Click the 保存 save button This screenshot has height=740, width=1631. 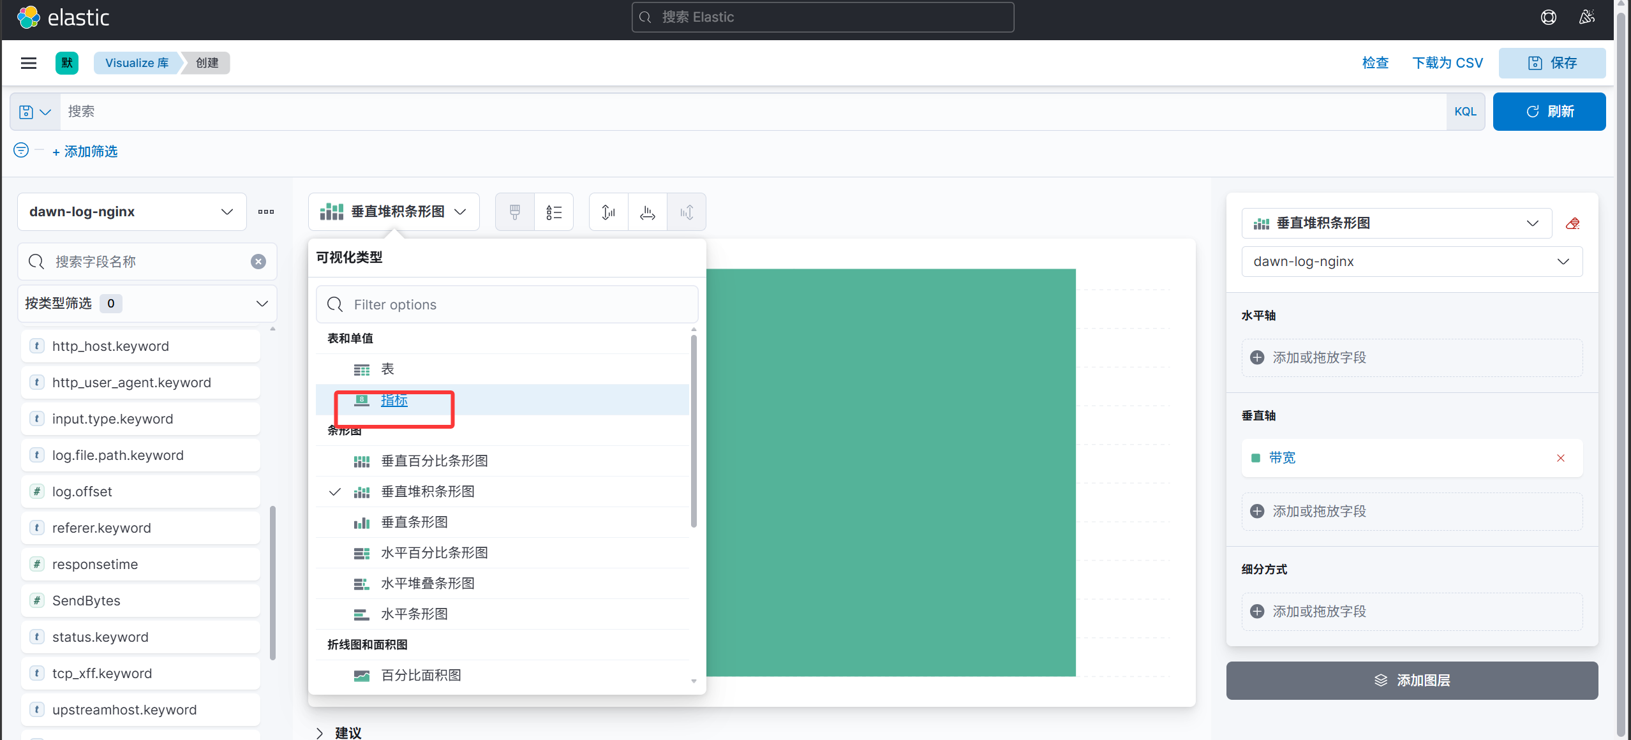pyautogui.click(x=1552, y=63)
